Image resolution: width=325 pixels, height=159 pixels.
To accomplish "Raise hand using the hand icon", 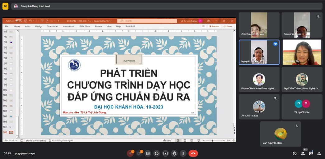I will [174, 153].
